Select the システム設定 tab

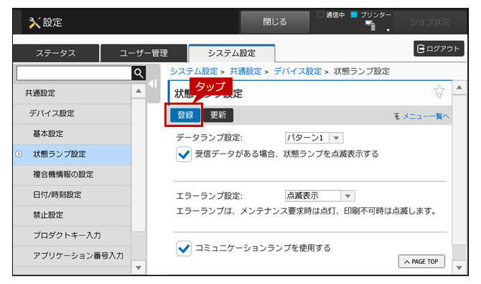pos(232,53)
